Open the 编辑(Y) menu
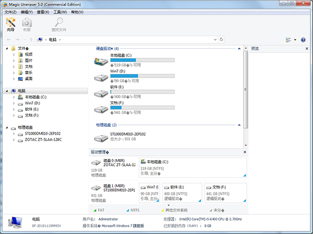 tap(27, 12)
